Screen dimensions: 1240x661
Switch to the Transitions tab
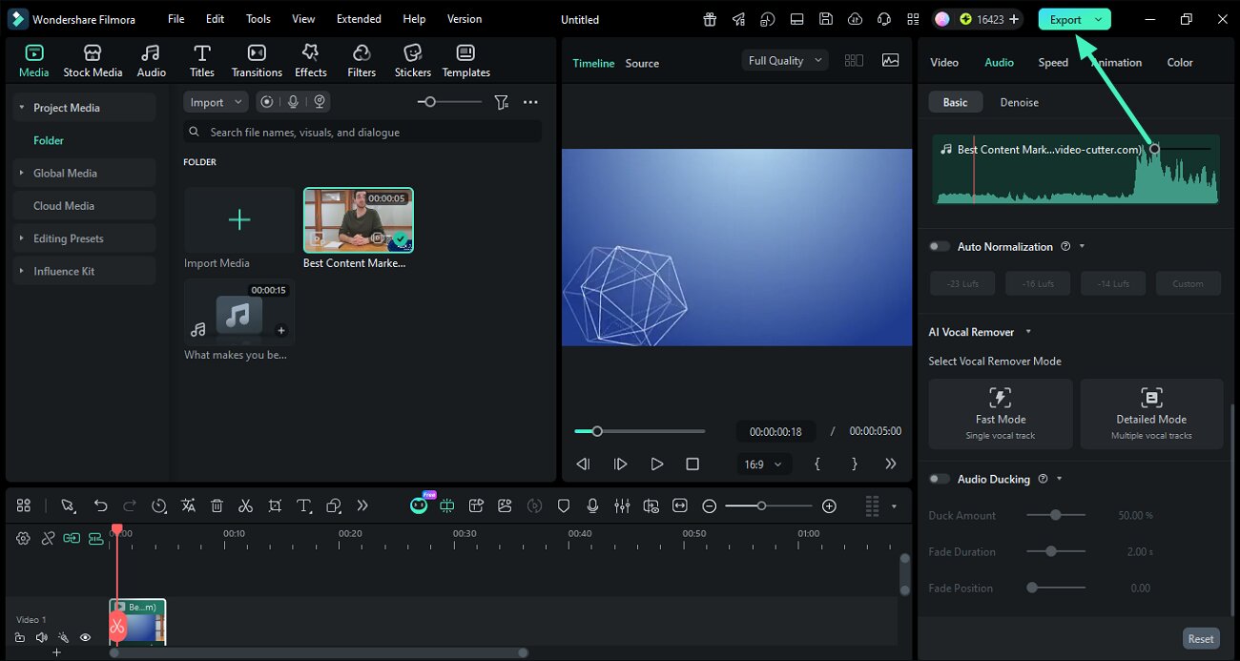[x=257, y=61]
